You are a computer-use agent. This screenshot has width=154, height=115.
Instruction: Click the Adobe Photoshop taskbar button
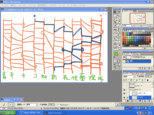click(55, 113)
